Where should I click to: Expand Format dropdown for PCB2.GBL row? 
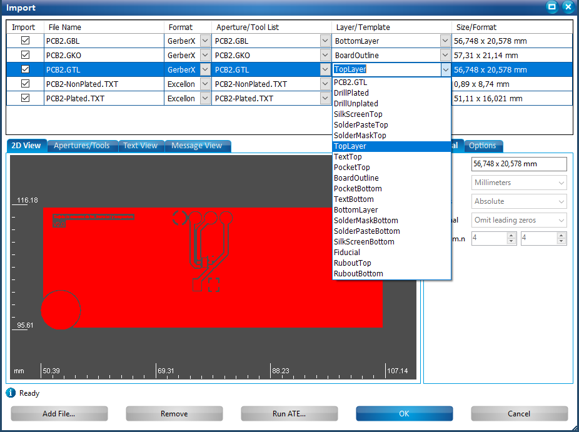pos(205,41)
